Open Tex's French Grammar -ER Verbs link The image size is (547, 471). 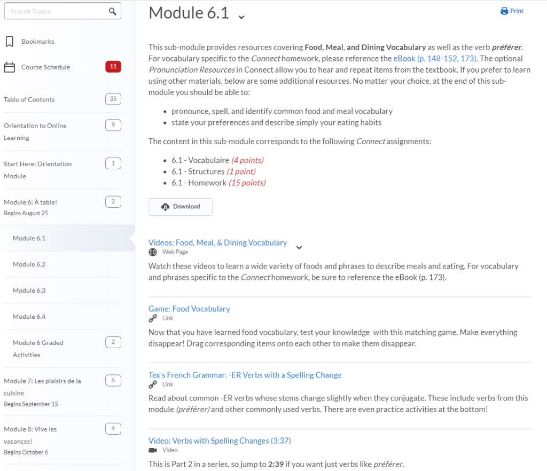point(245,375)
